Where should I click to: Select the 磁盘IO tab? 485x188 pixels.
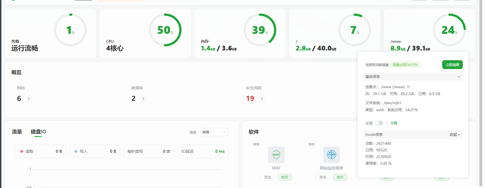click(x=38, y=132)
